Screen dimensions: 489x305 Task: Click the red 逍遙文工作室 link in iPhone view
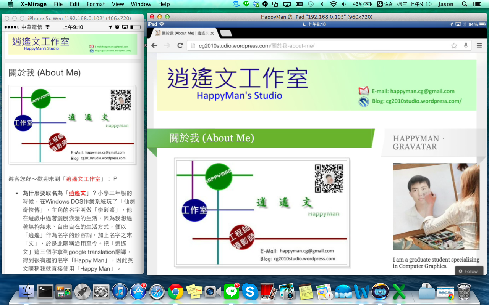click(x=83, y=179)
